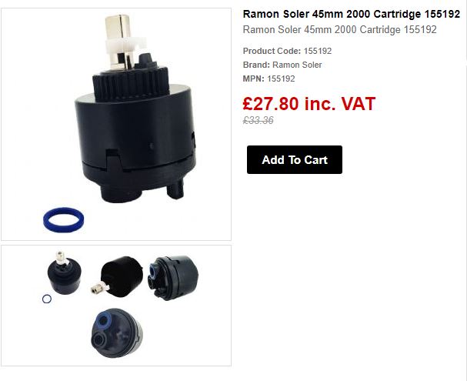Click the brass stem atop the main cartridge
The image size is (467, 381).
pyautogui.click(x=117, y=27)
